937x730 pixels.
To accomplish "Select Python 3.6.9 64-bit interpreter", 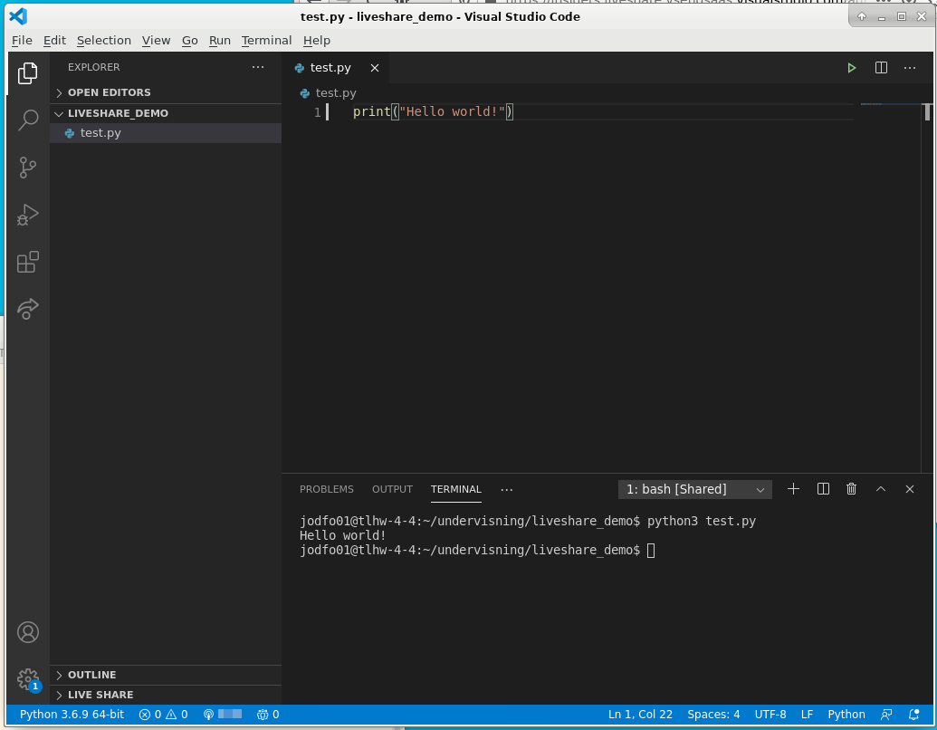I will pyautogui.click(x=72, y=715).
